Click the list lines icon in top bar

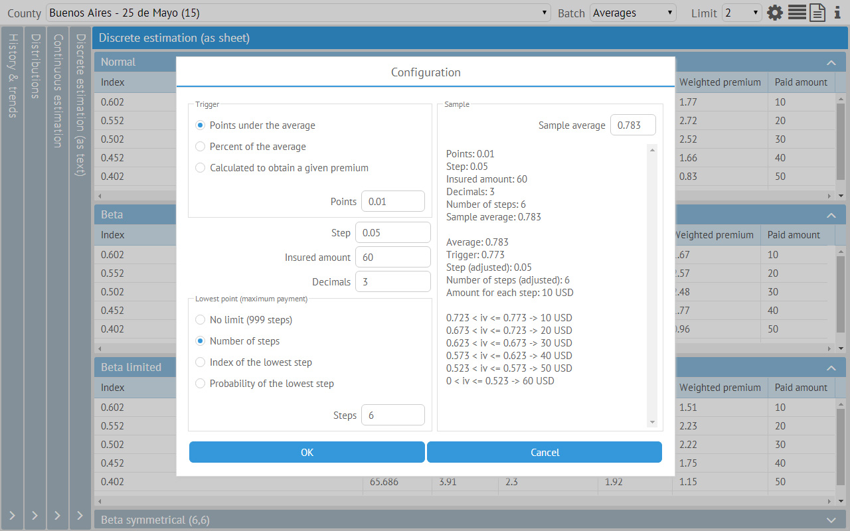tap(797, 13)
